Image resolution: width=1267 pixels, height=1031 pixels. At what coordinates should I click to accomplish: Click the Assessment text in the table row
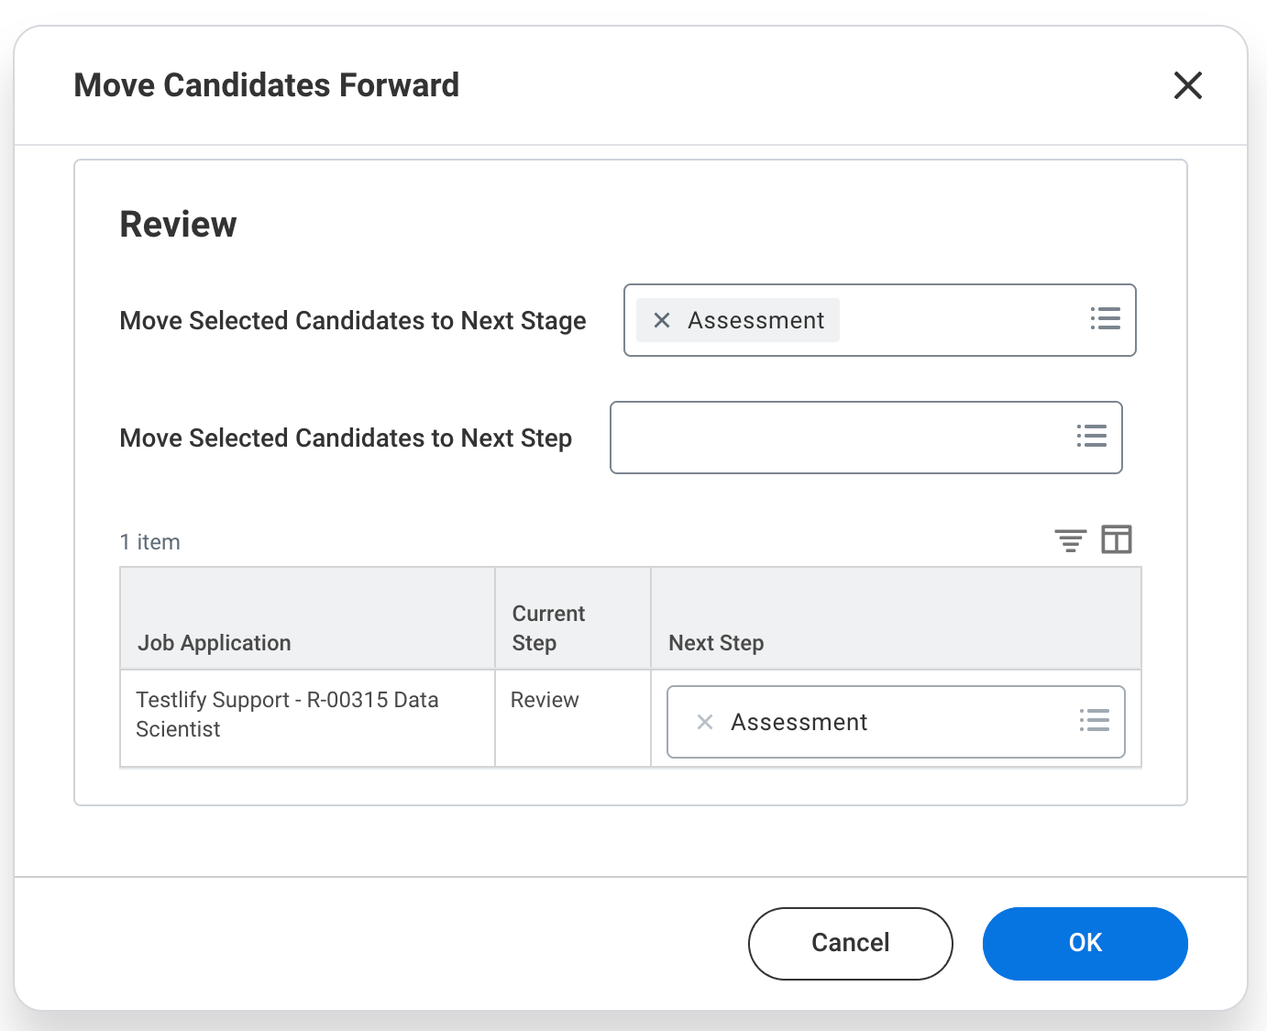(x=799, y=722)
